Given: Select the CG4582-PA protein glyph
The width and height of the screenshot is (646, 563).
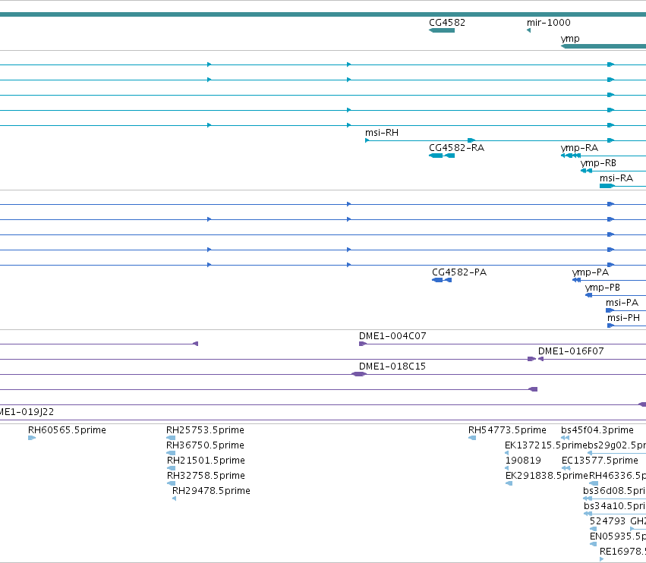Looking at the screenshot, I should coord(442,280).
